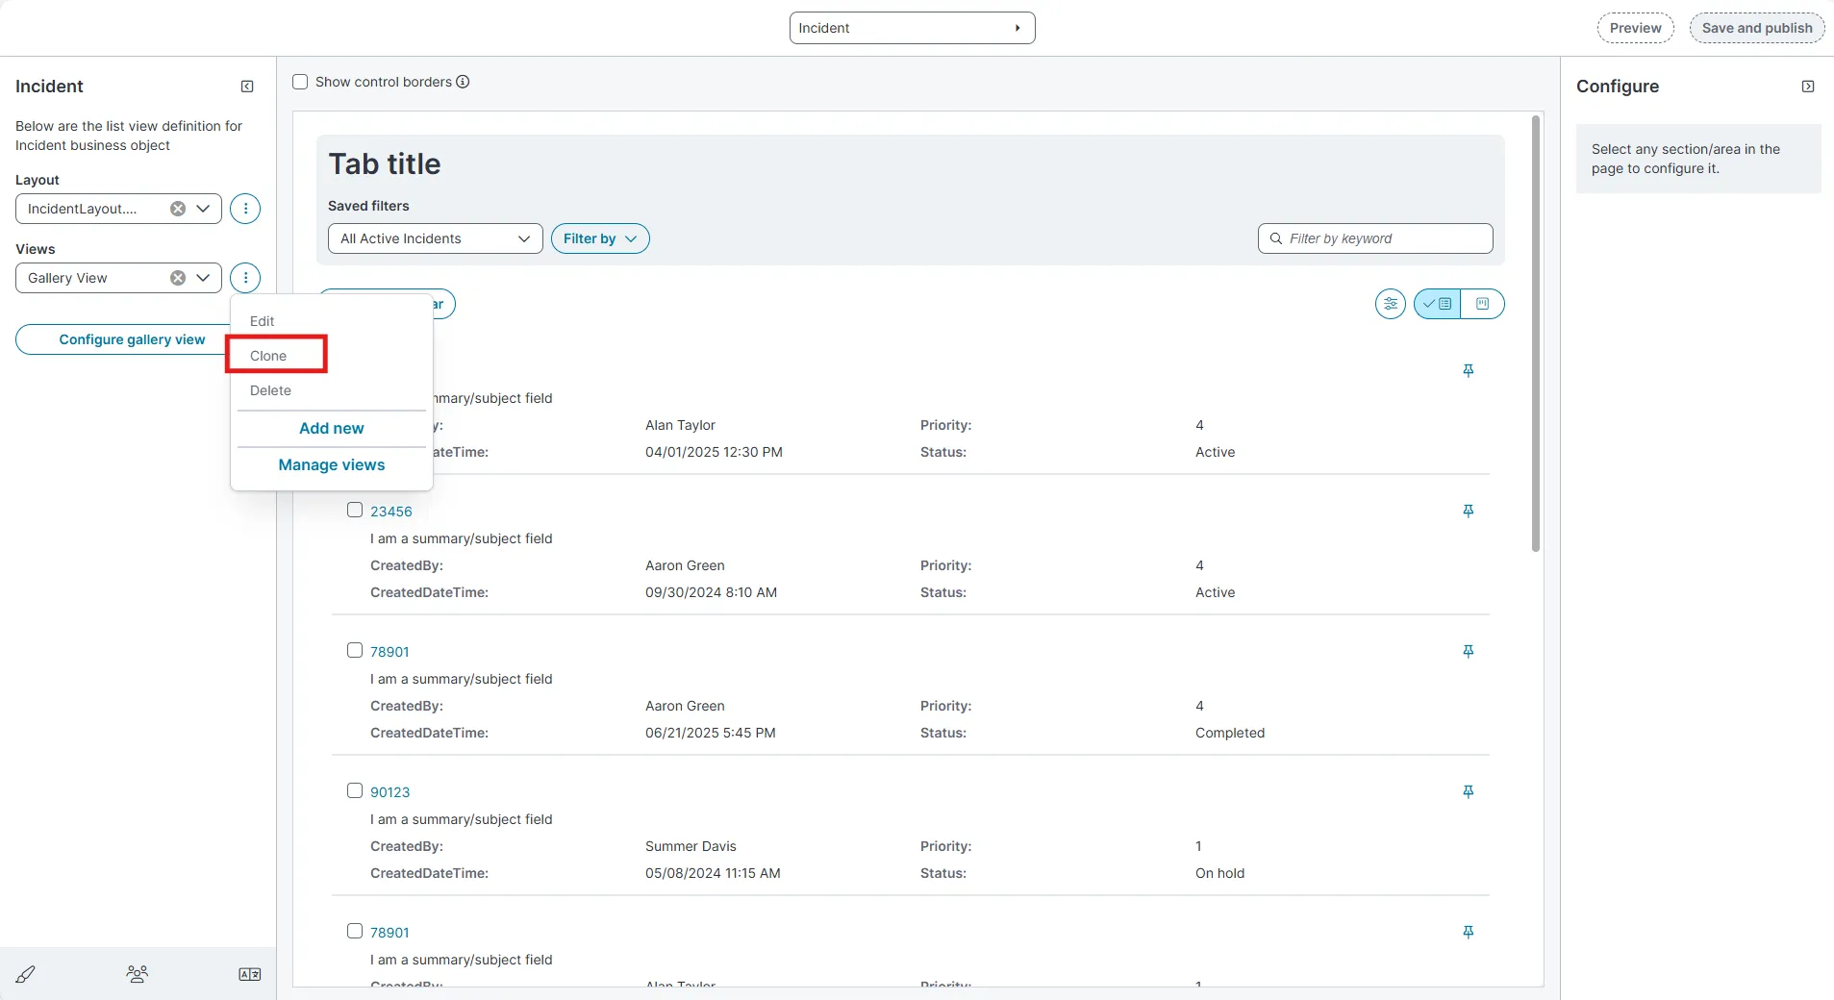Click the Tab title heading
1834x1000 pixels.
(x=385, y=163)
